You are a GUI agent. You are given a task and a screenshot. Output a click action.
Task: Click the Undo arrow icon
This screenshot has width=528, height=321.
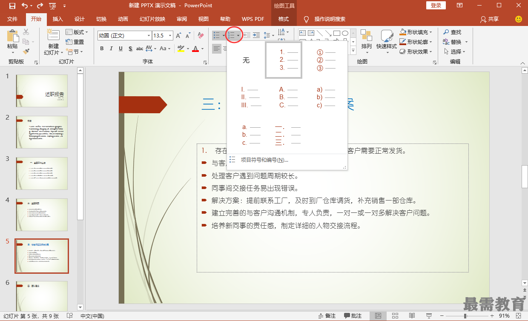24,6
